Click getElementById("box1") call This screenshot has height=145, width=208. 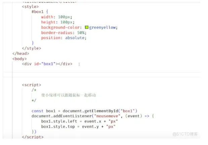tap(111, 111)
